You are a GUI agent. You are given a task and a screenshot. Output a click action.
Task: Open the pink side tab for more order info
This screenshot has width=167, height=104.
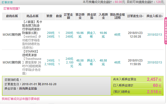pos(166,31)
